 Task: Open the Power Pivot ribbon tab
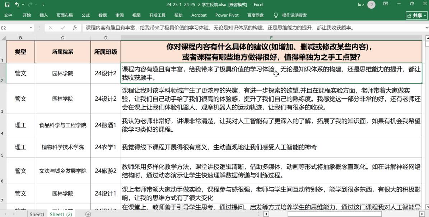coord(227,15)
